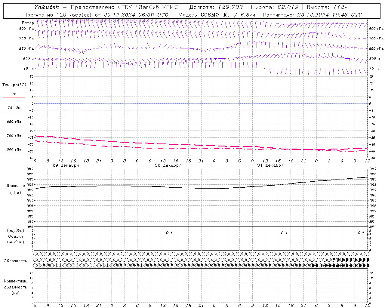Click the Конвективн. облачность (км) label
The height and width of the screenshot is (308, 385).
click(15, 287)
